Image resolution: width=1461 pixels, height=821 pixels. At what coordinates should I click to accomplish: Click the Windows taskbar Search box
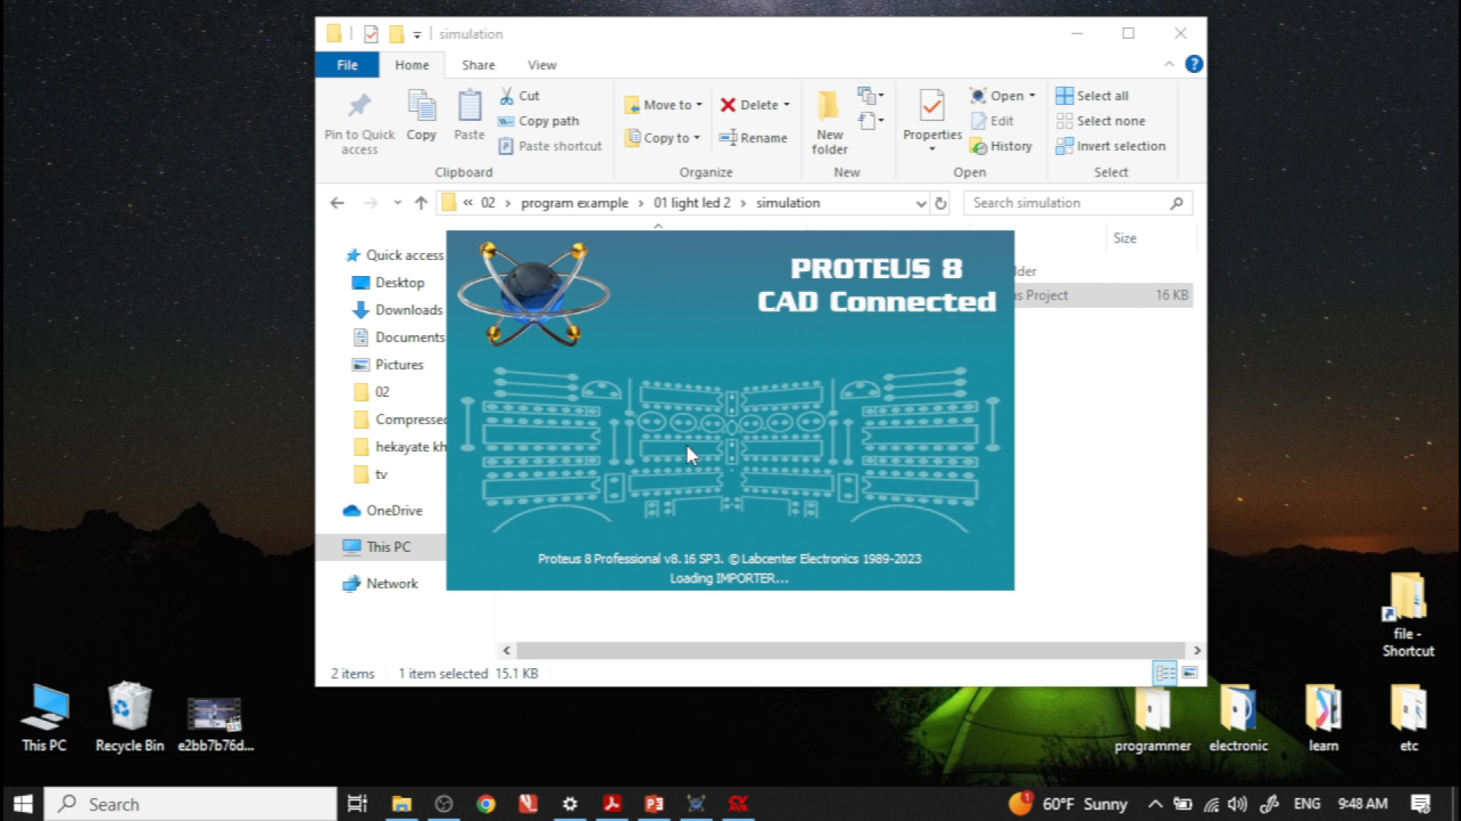[x=190, y=804]
